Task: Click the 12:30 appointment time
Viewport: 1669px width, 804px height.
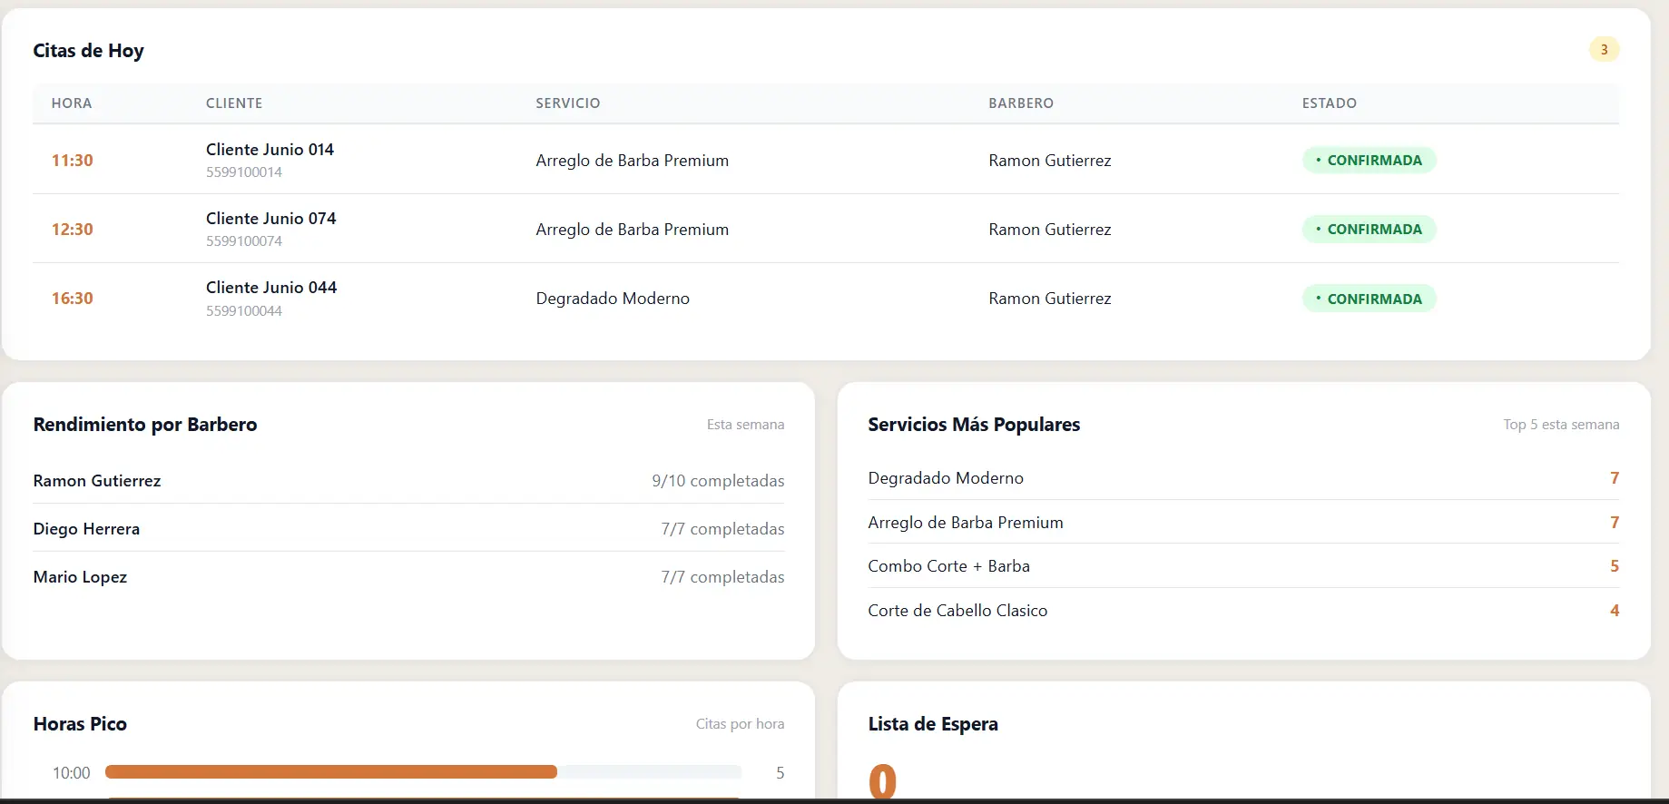Action: (x=73, y=230)
